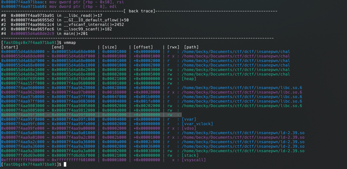The width and height of the screenshot is (347, 169).
Task: Select the [vvar] path label
Action: pos(189,119)
